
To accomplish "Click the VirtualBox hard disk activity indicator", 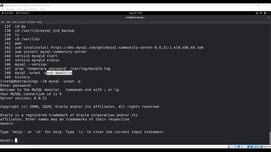I will [229, 147].
